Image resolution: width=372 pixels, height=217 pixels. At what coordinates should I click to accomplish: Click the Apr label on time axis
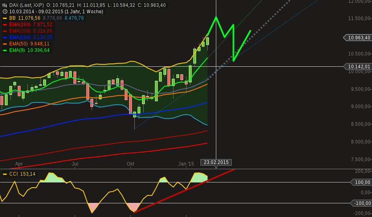coord(19,164)
